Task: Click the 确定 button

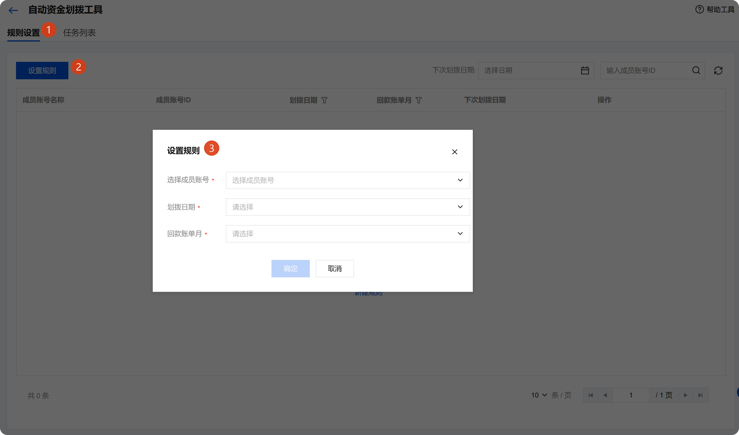Action: (x=290, y=269)
